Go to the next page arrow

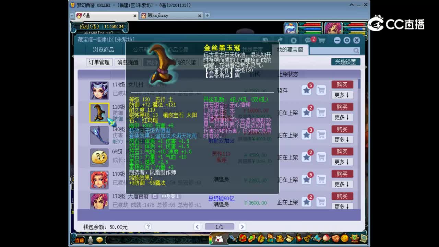[242, 227]
